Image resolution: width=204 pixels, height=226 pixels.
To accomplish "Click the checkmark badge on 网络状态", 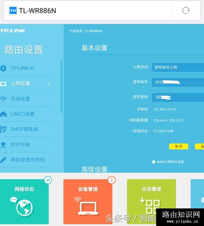I will 48,180.
